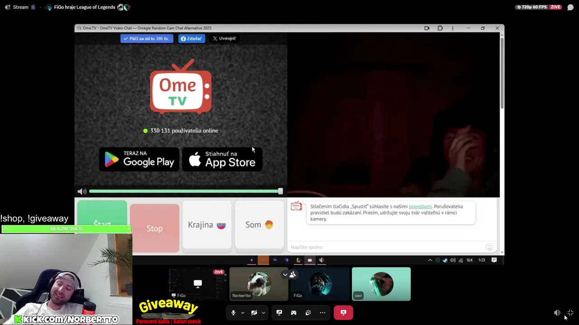This screenshot has height=325, width=579.
Task: Select FiGo's avatar participant tile
Action: pos(320,284)
